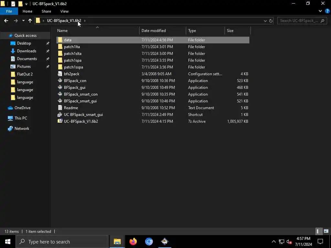Select BFSpack_smart_con application icon
The width and height of the screenshot is (331, 248).
(60, 94)
